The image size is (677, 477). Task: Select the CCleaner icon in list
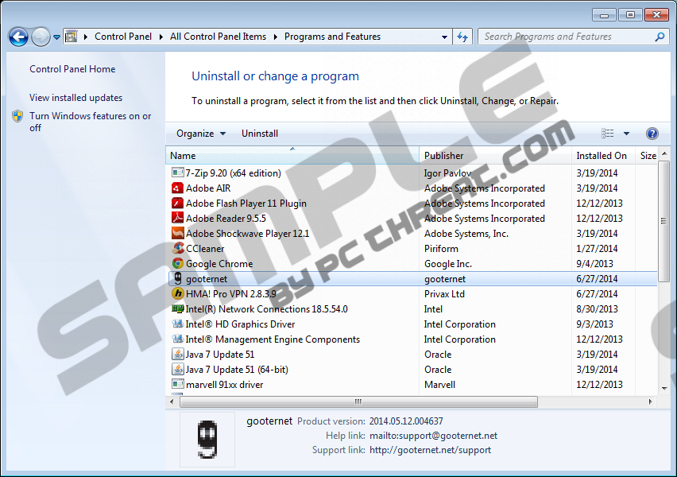(x=178, y=249)
